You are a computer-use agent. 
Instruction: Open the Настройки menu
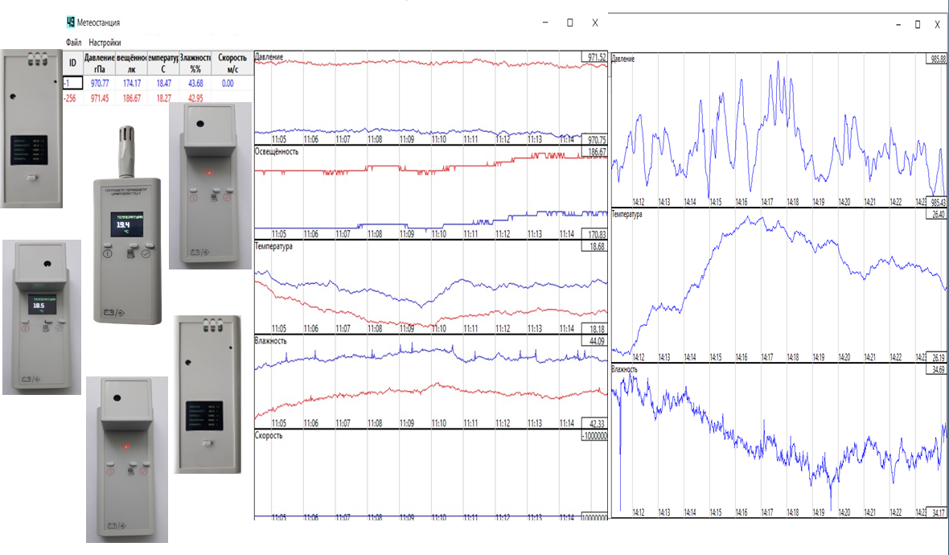(x=105, y=42)
